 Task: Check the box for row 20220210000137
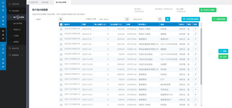61,54
